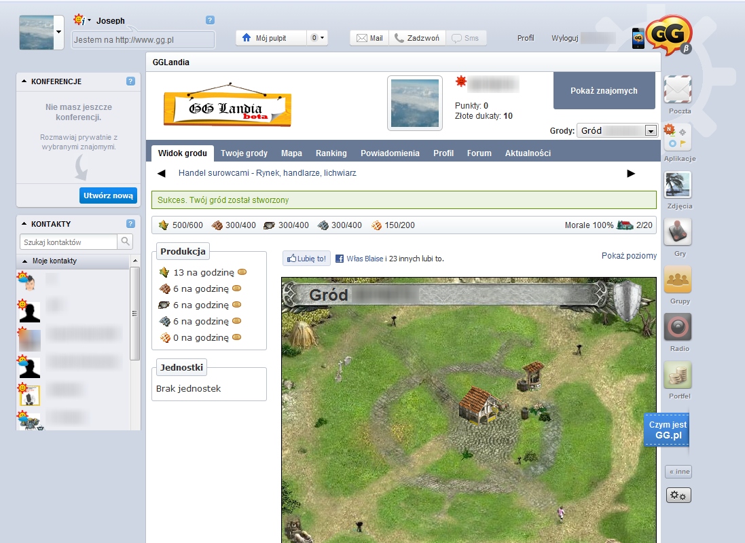Click the previous news left arrow
The width and height of the screenshot is (745, 543).
162,173
